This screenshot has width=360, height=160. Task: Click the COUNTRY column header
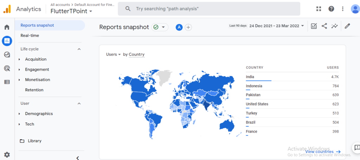[255, 68]
